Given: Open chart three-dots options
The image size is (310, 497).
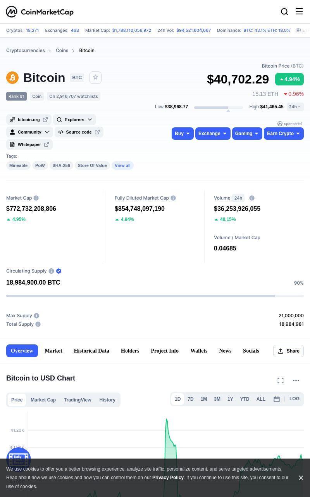Looking at the screenshot, I should point(296,381).
